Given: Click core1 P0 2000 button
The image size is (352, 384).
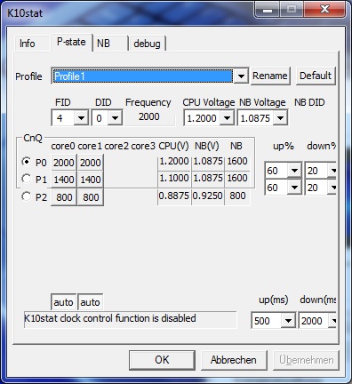Looking at the screenshot, I should [x=91, y=163].
